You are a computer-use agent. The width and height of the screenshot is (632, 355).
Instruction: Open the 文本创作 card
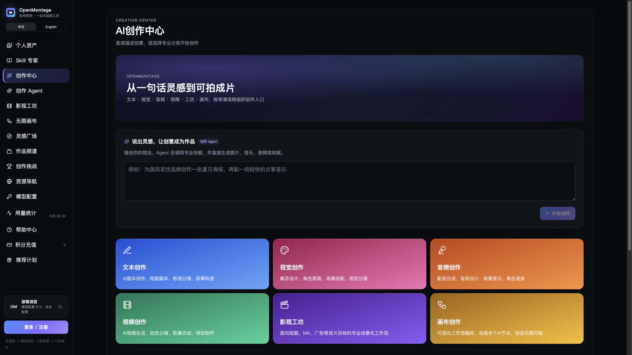(x=192, y=264)
